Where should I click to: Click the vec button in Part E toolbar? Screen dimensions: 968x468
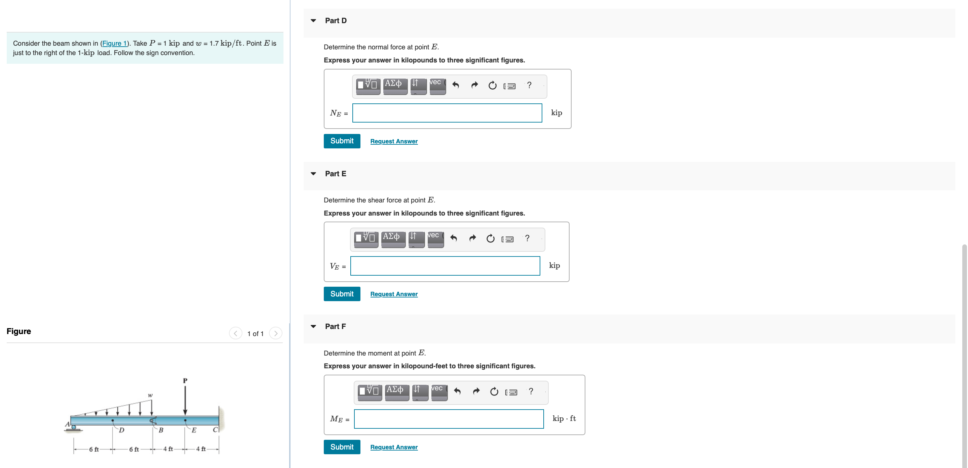click(x=435, y=239)
